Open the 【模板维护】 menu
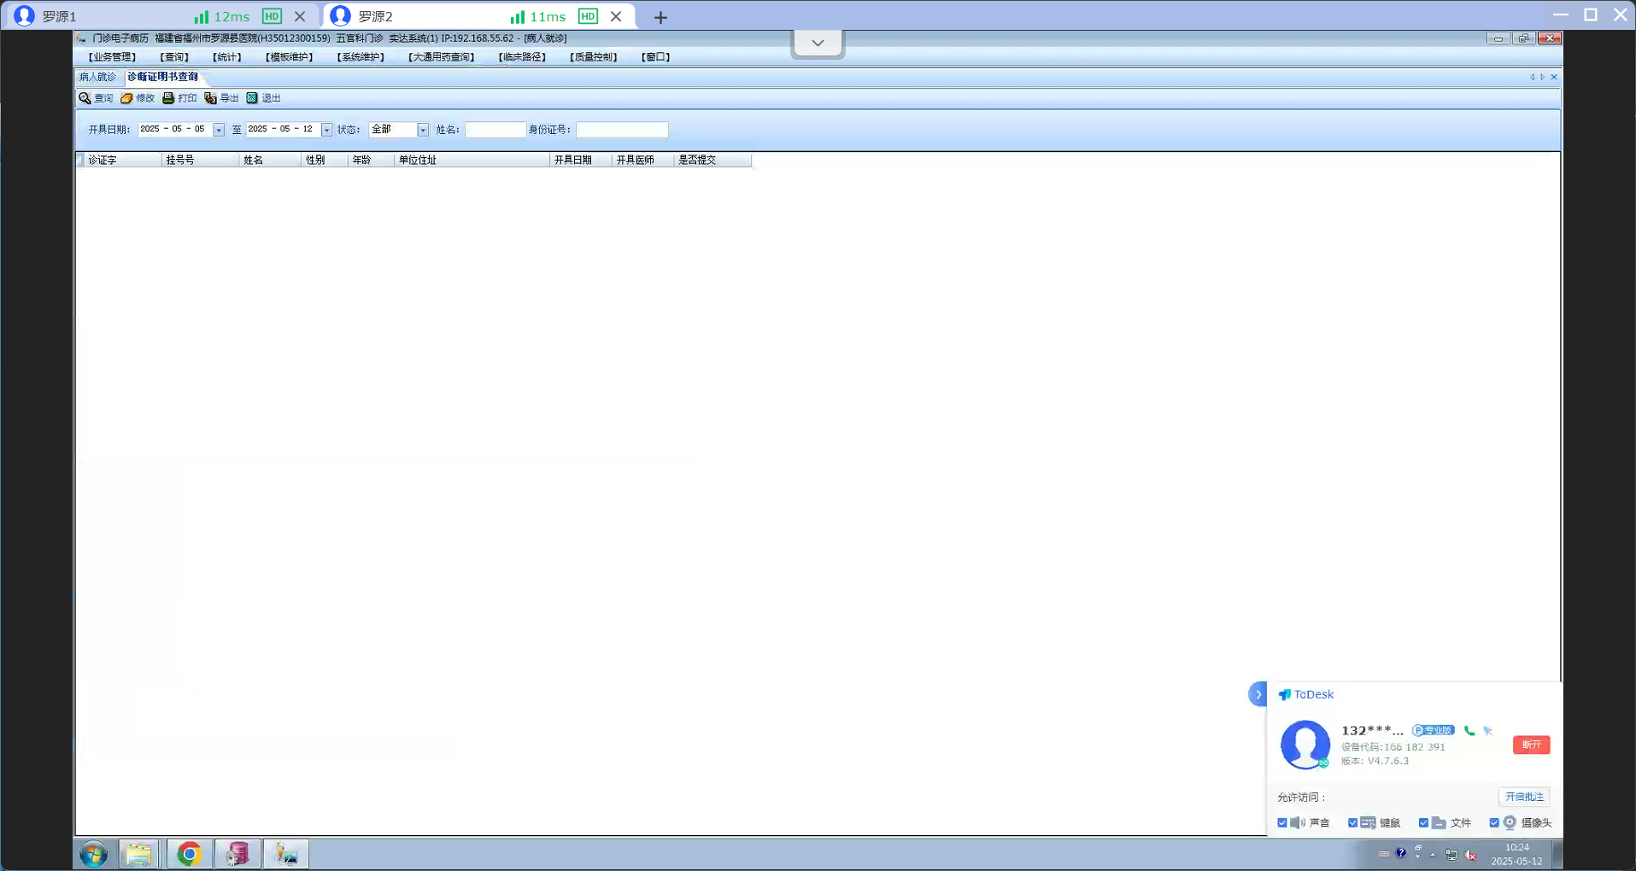The image size is (1636, 871). (x=290, y=57)
